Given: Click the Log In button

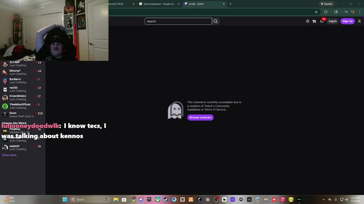Looking at the screenshot, I should pyautogui.click(x=332, y=21).
